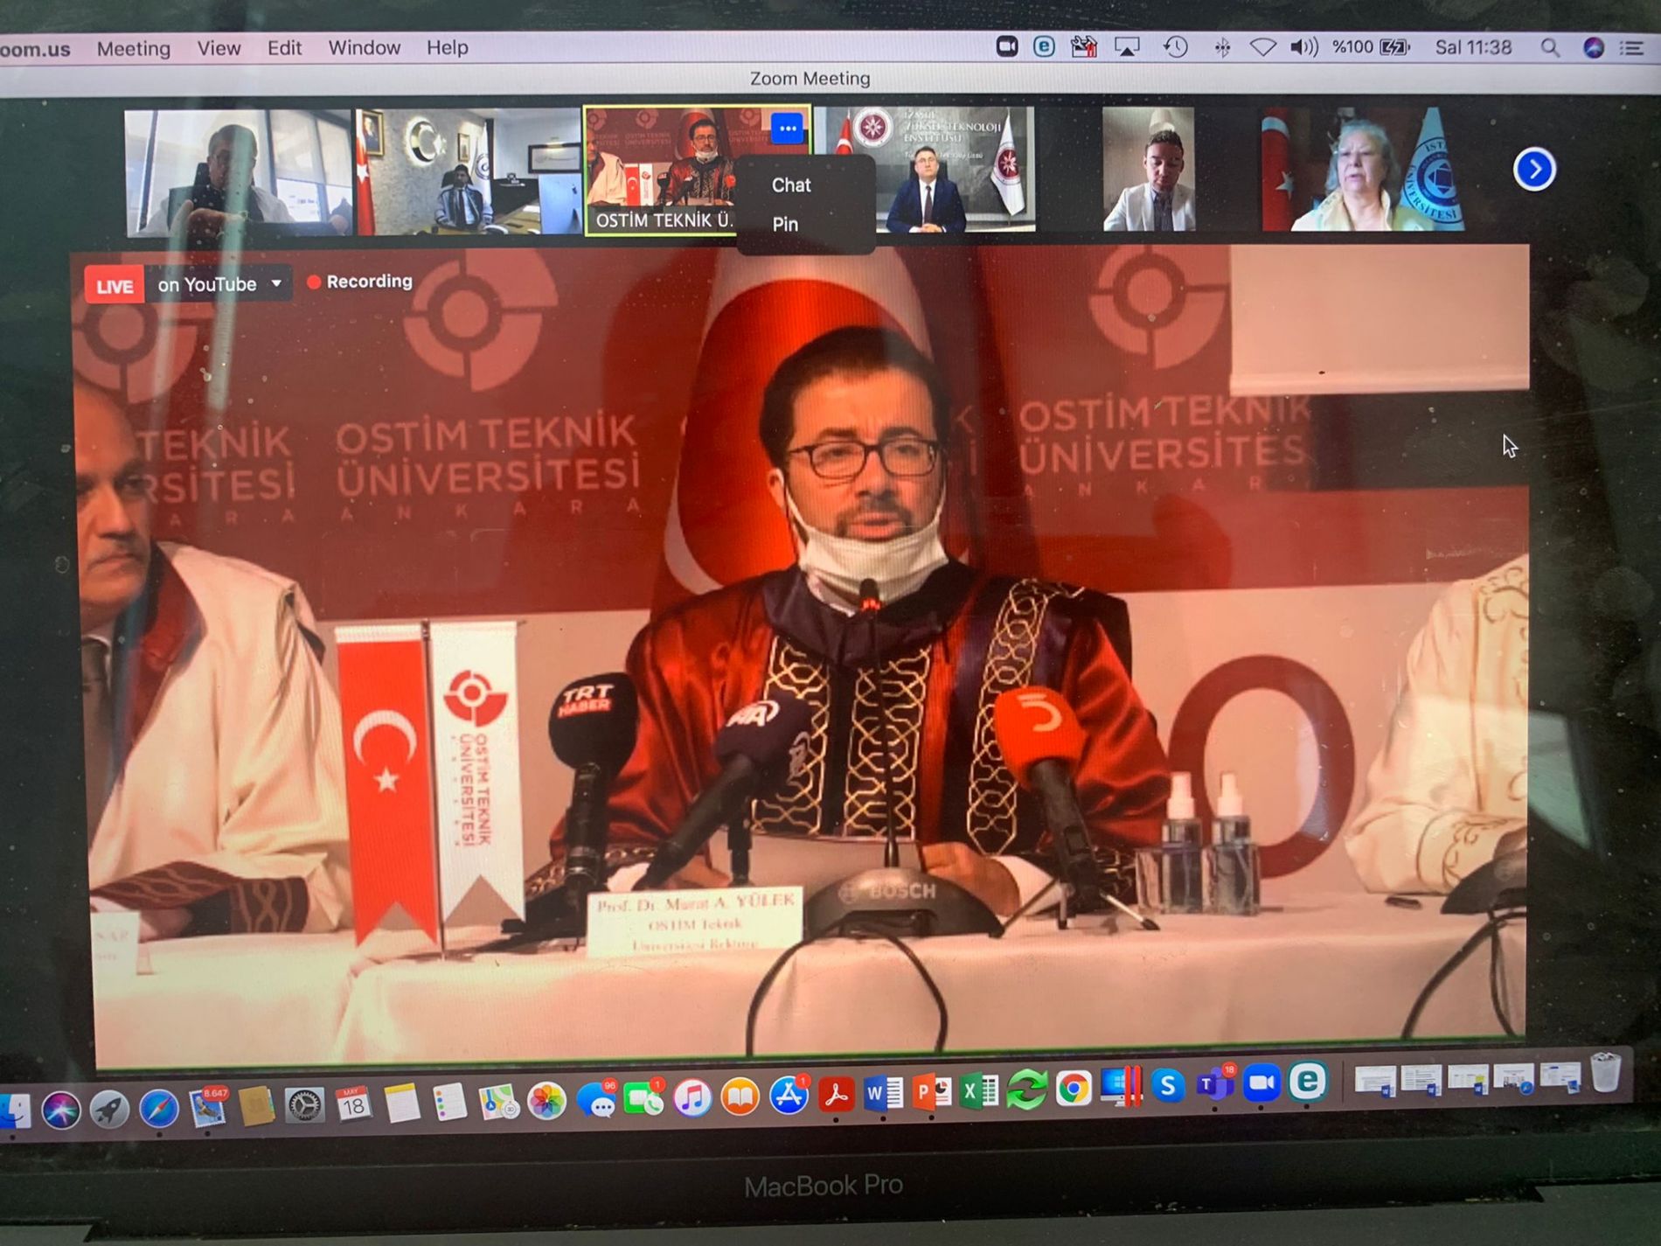Open the View menu
Viewport: 1661px width, 1246px height.
point(219,48)
